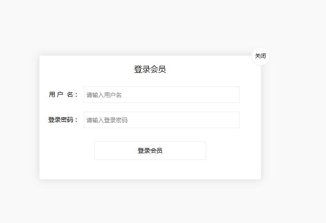This screenshot has width=326, height=223.
Task: Select the 登录会员 dialog heading text
Action: pyautogui.click(x=150, y=69)
